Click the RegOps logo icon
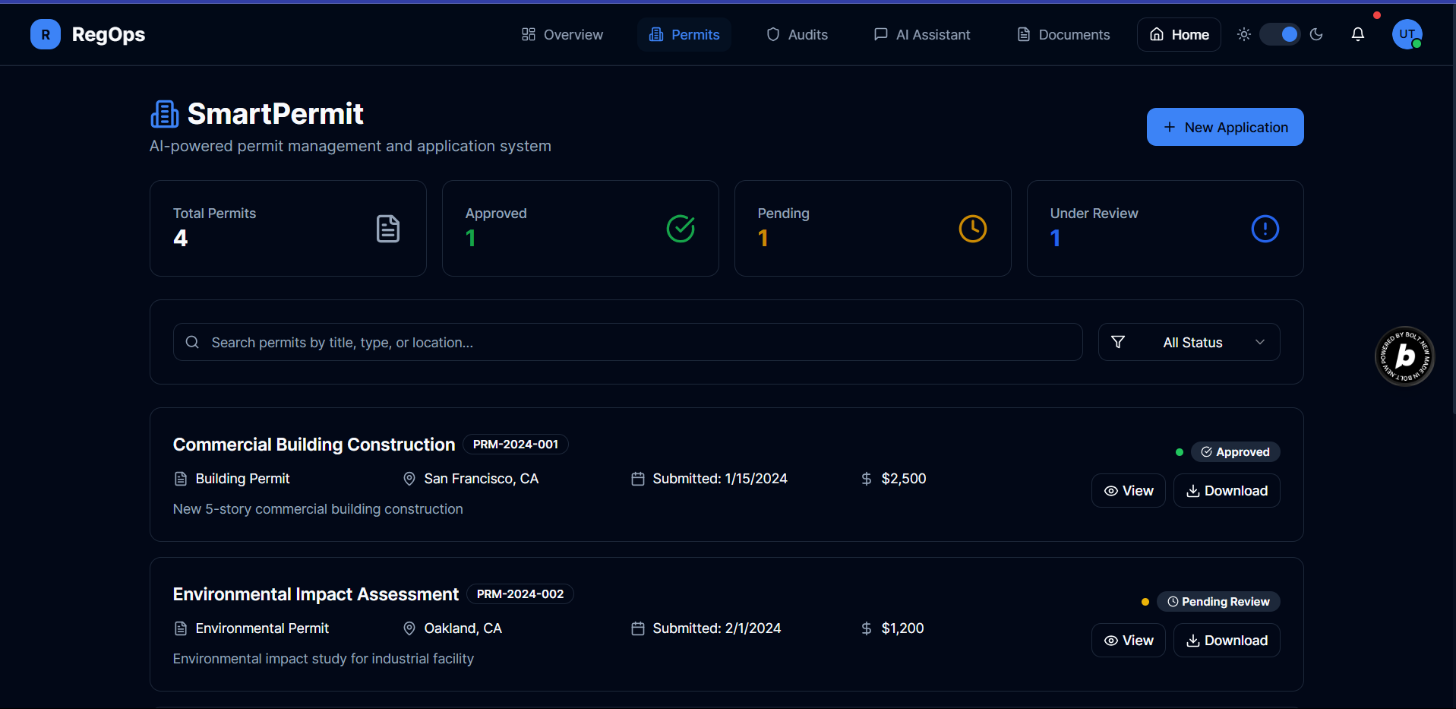This screenshot has width=1456, height=709. pyautogui.click(x=46, y=34)
